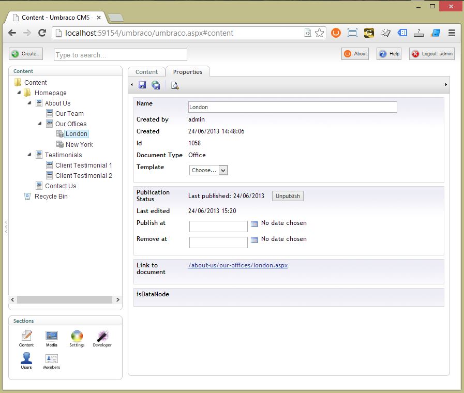The height and width of the screenshot is (393, 464).
Task: Click the Preview page magnifier icon
Action: click(x=175, y=85)
